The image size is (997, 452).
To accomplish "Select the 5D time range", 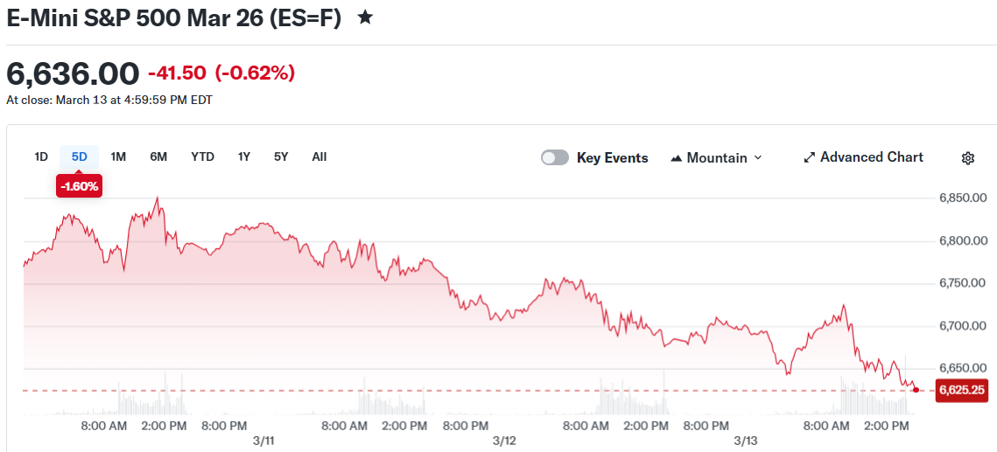I will (x=80, y=156).
